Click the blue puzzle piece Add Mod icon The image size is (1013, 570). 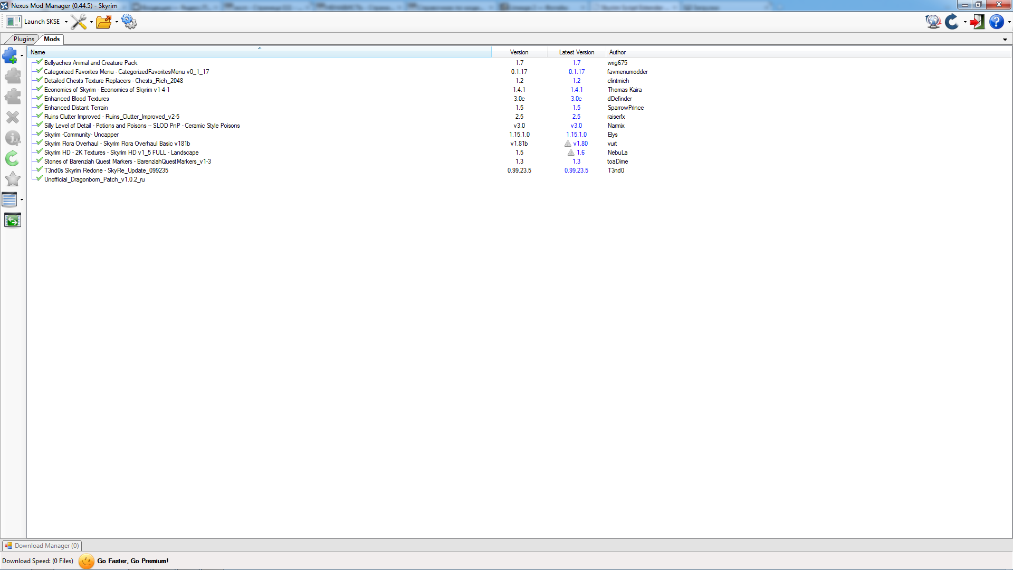(10, 55)
